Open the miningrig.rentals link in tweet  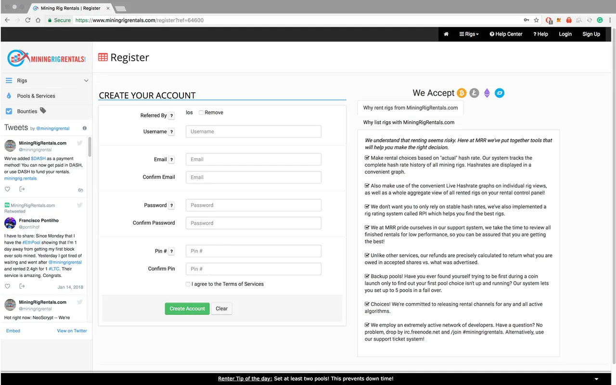coord(20,179)
